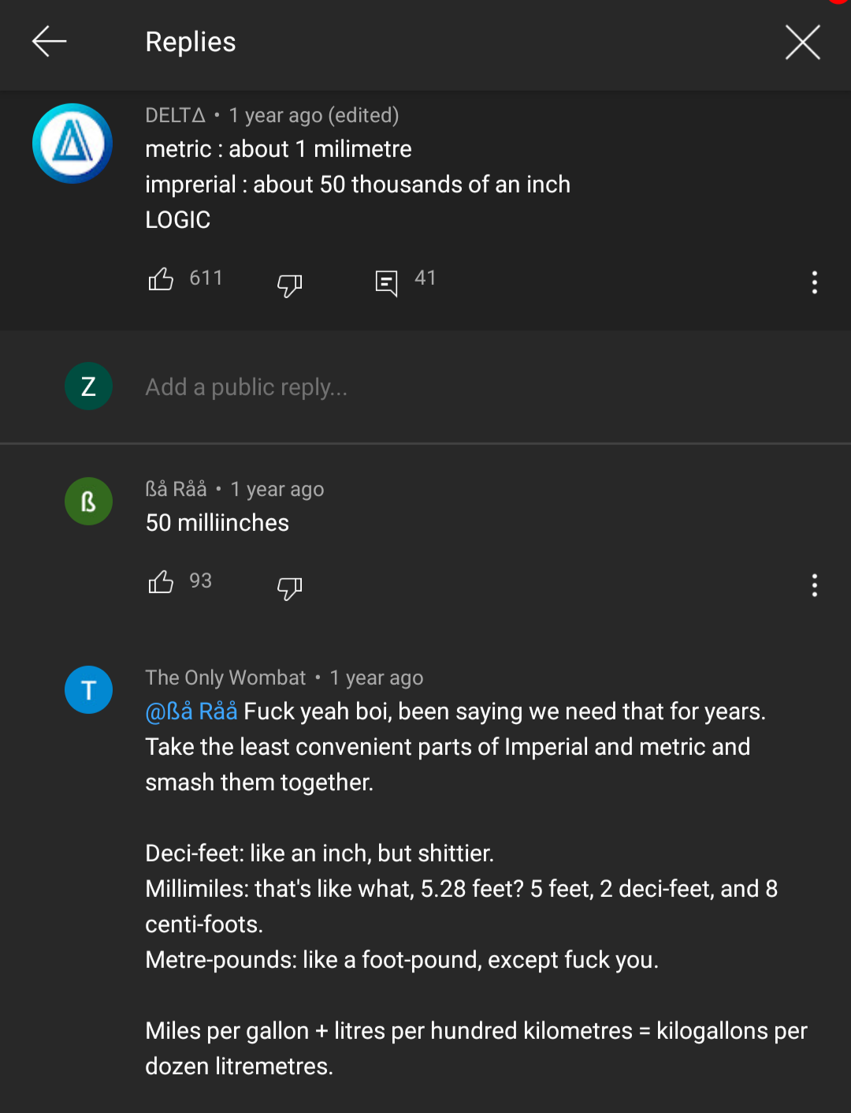Open Ꞵå Råå's green profile avatar
The height and width of the screenshot is (1113, 851).
coord(88,502)
